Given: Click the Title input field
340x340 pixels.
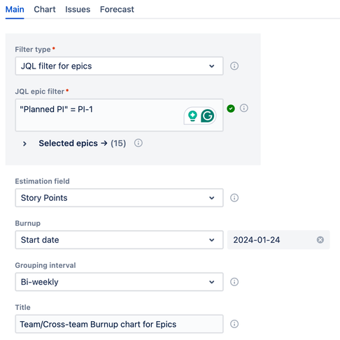Looking at the screenshot, I should click(119, 324).
